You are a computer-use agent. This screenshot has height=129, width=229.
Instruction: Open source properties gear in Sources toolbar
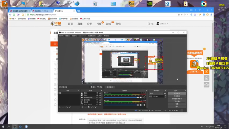point(89,107)
